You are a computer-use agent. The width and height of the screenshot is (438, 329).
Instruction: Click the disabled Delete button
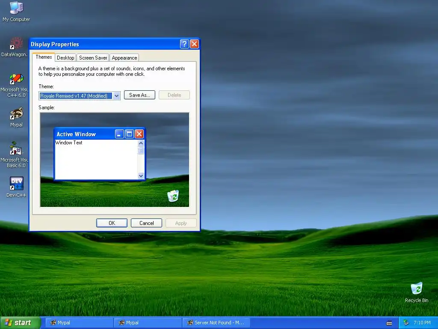click(175, 95)
